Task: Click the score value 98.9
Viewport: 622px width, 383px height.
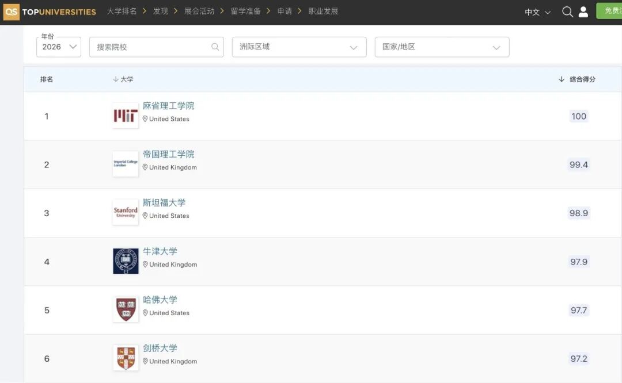Action: [579, 213]
